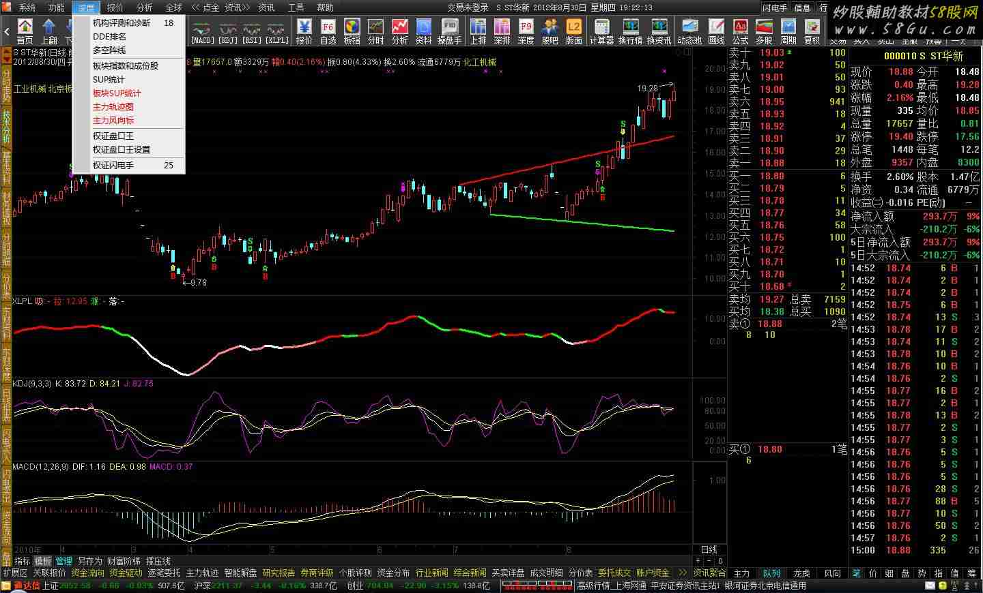Click 闪电手 button at top right

tap(775, 7)
